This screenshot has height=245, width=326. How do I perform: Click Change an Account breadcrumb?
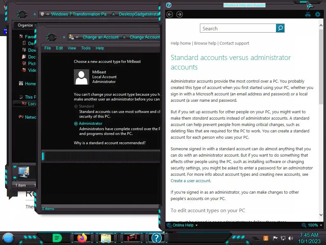click(x=101, y=37)
